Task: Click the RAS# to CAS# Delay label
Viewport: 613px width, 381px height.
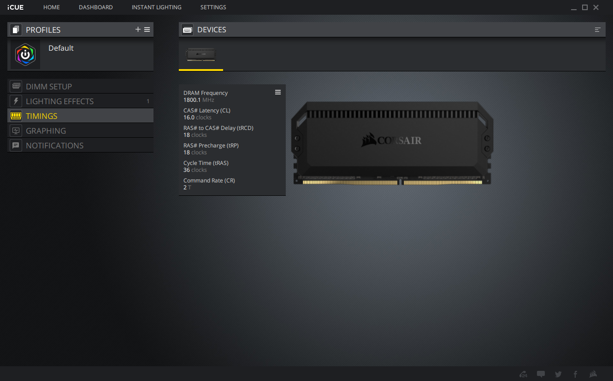Action: pos(218,128)
